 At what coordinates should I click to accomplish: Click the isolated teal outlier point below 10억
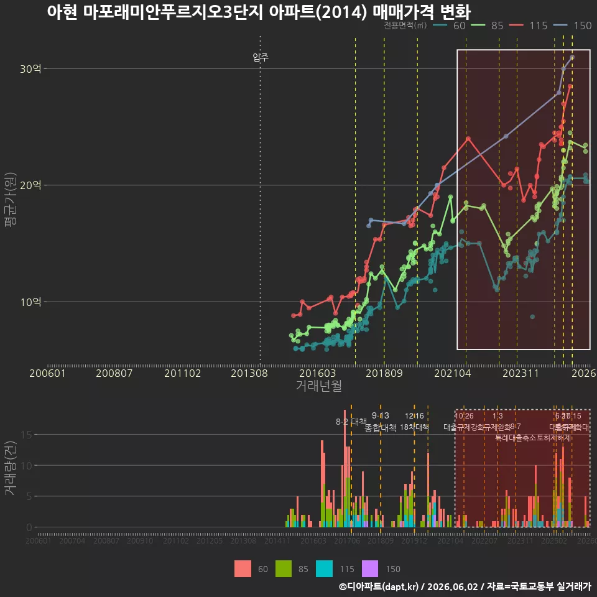pyautogui.click(x=532, y=317)
